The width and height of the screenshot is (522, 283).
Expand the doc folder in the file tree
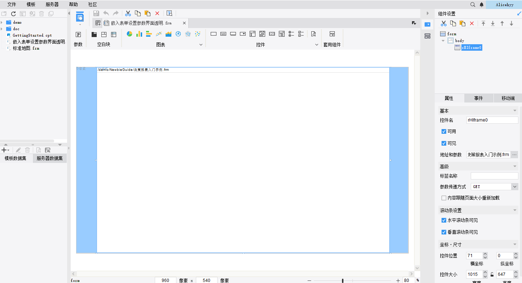point(2,29)
